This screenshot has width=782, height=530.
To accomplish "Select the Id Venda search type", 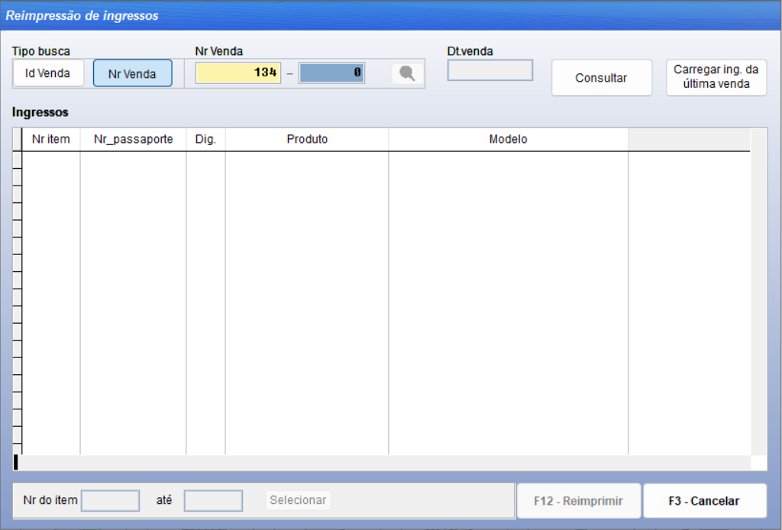I will tap(48, 73).
